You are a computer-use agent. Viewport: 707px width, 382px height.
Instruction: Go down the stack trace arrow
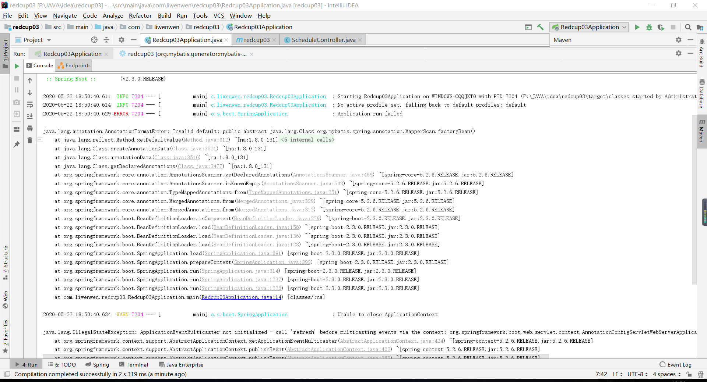point(30,93)
